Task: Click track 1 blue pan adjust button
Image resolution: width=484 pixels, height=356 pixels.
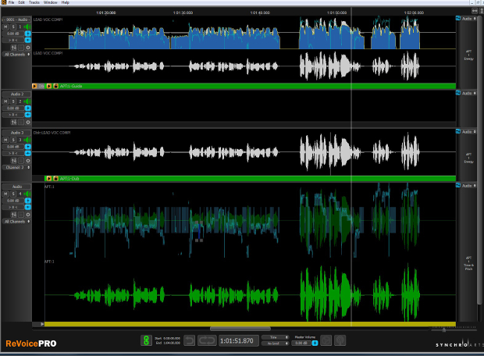Action: pyautogui.click(x=28, y=40)
